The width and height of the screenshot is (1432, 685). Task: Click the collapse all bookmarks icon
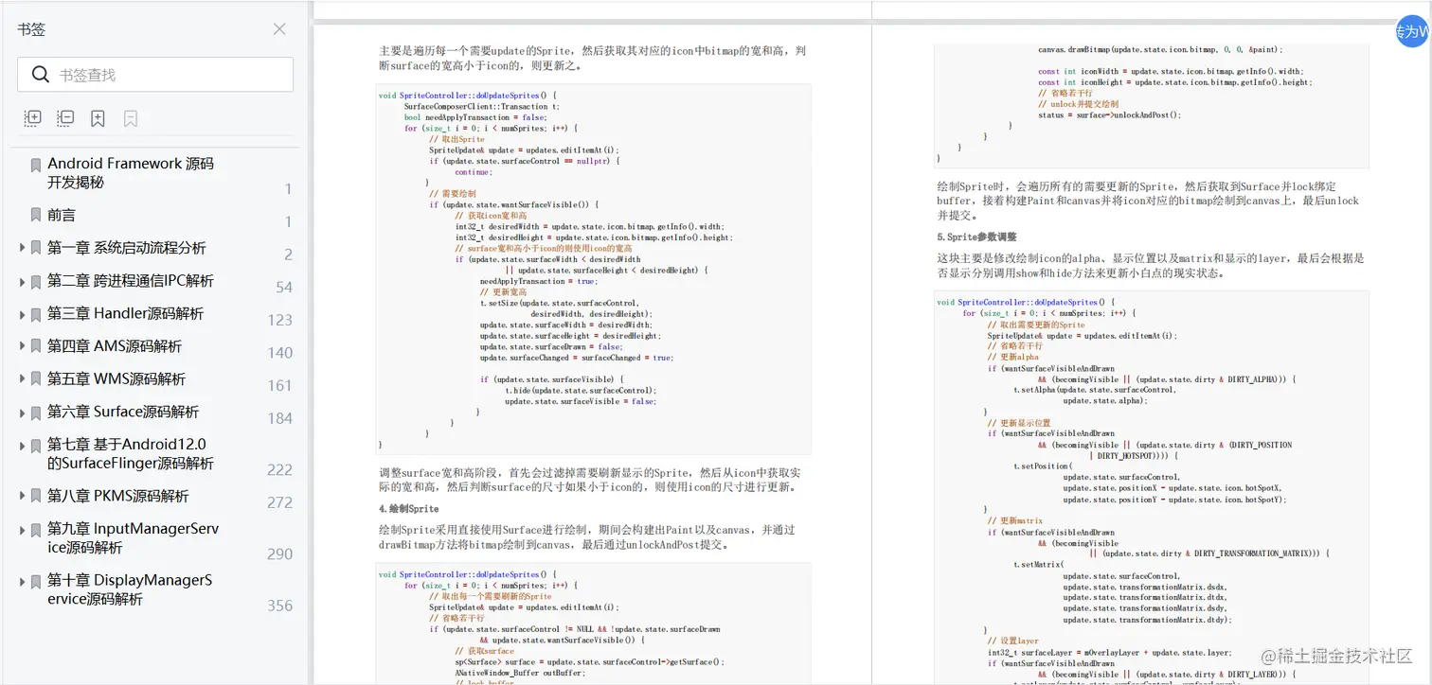(x=64, y=118)
